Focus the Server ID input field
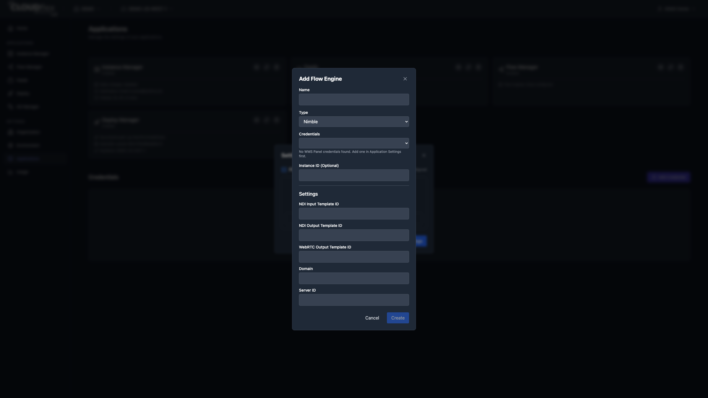This screenshot has width=708, height=398. (354, 300)
